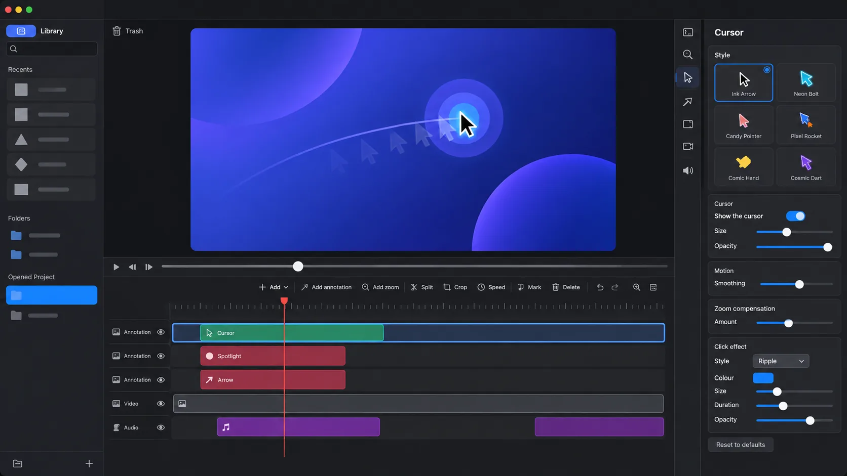Hide the Spotlight annotation track

[x=161, y=356]
